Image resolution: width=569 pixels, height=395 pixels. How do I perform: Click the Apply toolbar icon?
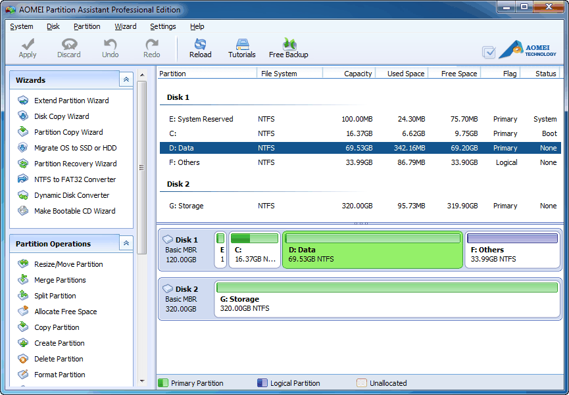point(27,47)
